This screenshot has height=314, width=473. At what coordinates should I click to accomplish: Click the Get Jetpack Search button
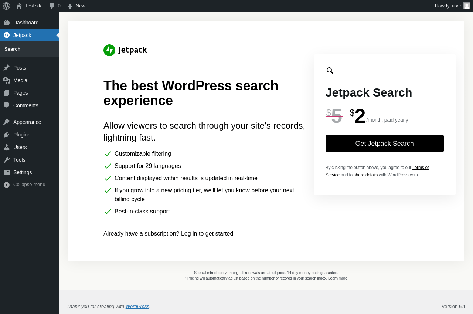coord(384,144)
